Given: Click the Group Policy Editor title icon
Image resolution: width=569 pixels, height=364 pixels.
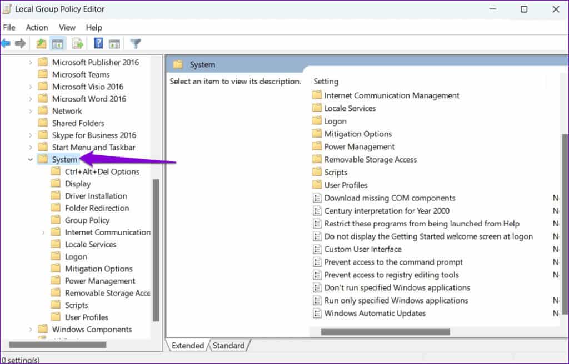Looking at the screenshot, I should pos(7,9).
